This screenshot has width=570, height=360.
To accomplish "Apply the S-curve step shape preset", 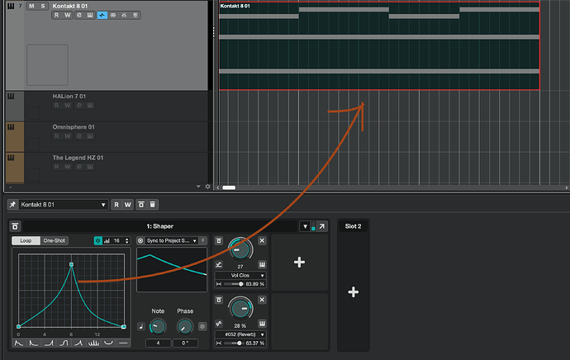I will pyautogui.click(x=64, y=343).
